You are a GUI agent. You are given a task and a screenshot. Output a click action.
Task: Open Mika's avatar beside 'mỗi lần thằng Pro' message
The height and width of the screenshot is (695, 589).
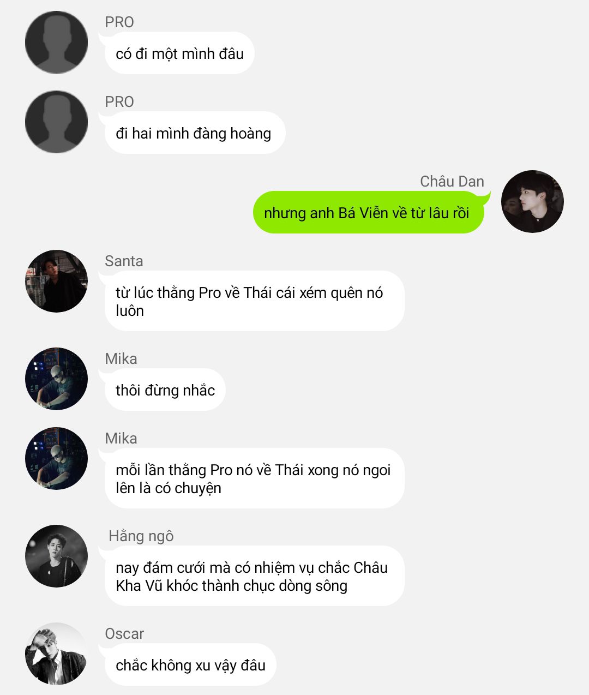[x=57, y=458]
